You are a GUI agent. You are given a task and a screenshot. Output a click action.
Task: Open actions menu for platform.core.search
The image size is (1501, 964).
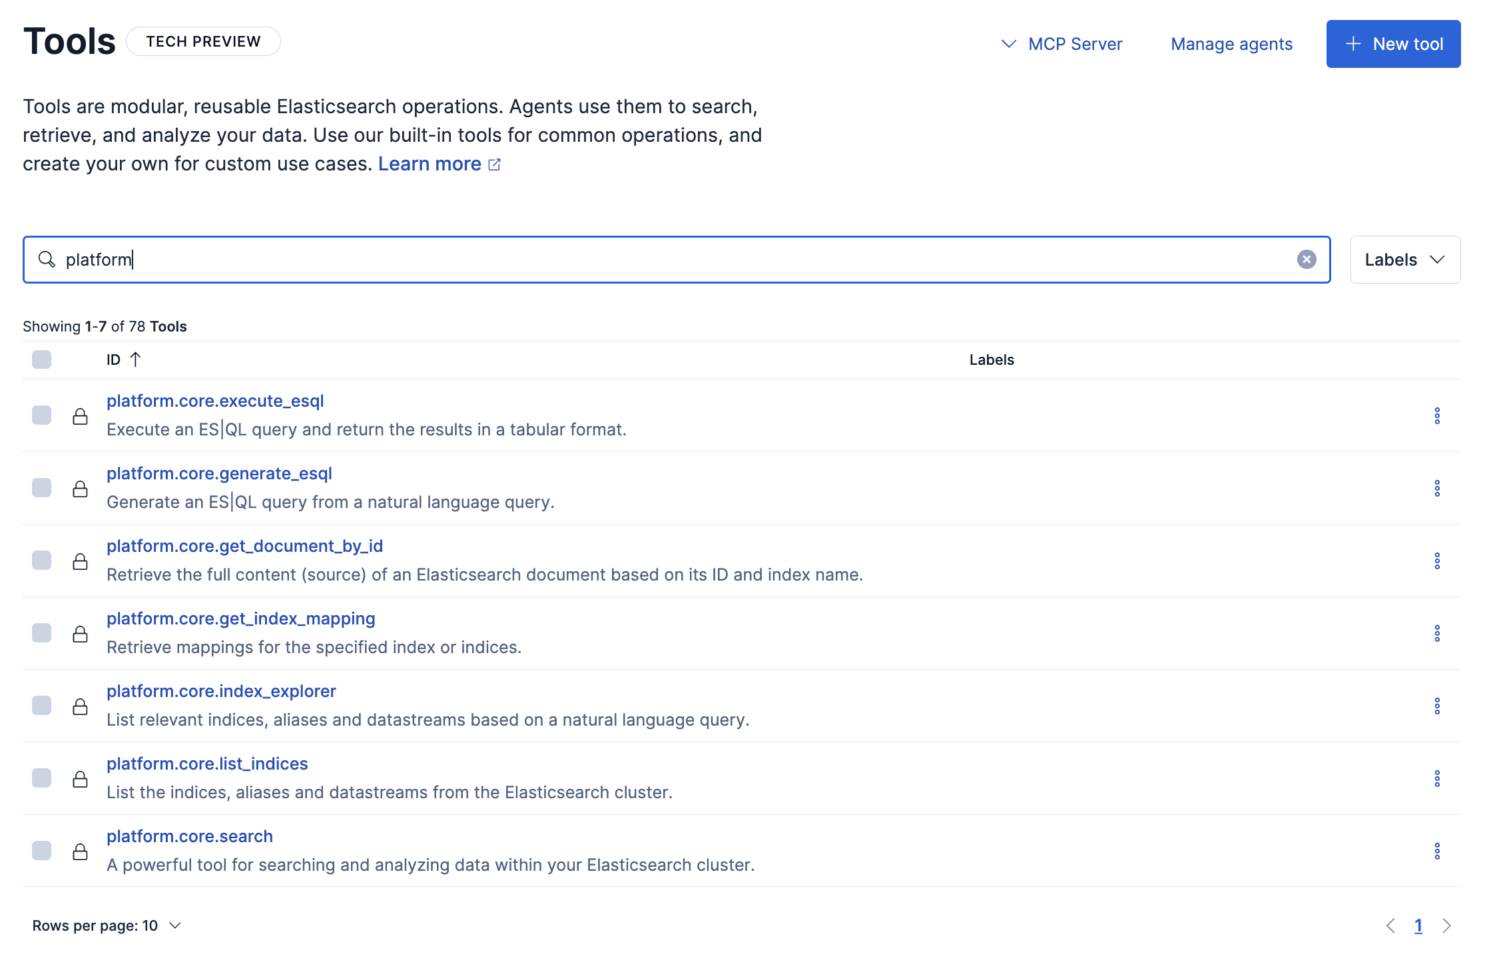point(1436,851)
